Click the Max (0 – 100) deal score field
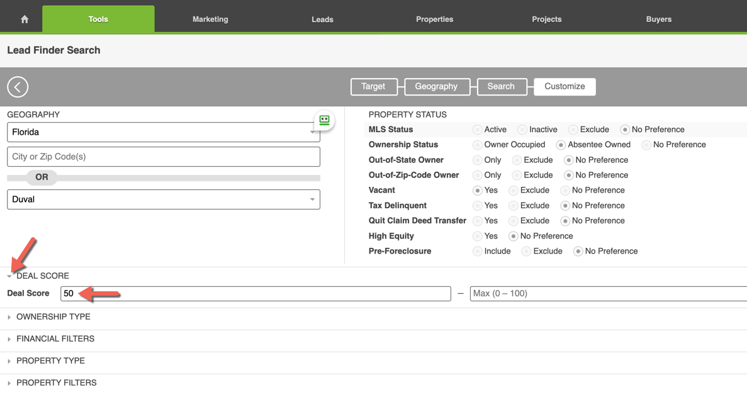This screenshot has width=747, height=397. click(x=609, y=294)
